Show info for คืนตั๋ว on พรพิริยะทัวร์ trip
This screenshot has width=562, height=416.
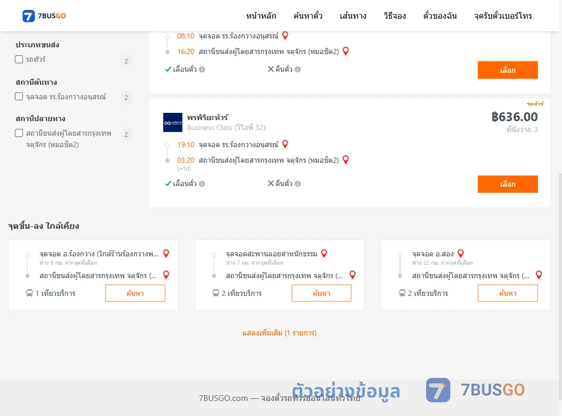coord(298,184)
